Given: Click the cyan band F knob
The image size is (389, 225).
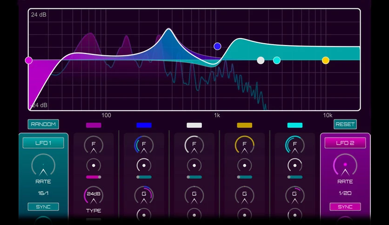Looking at the screenshot, I should [x=295, y=145].
